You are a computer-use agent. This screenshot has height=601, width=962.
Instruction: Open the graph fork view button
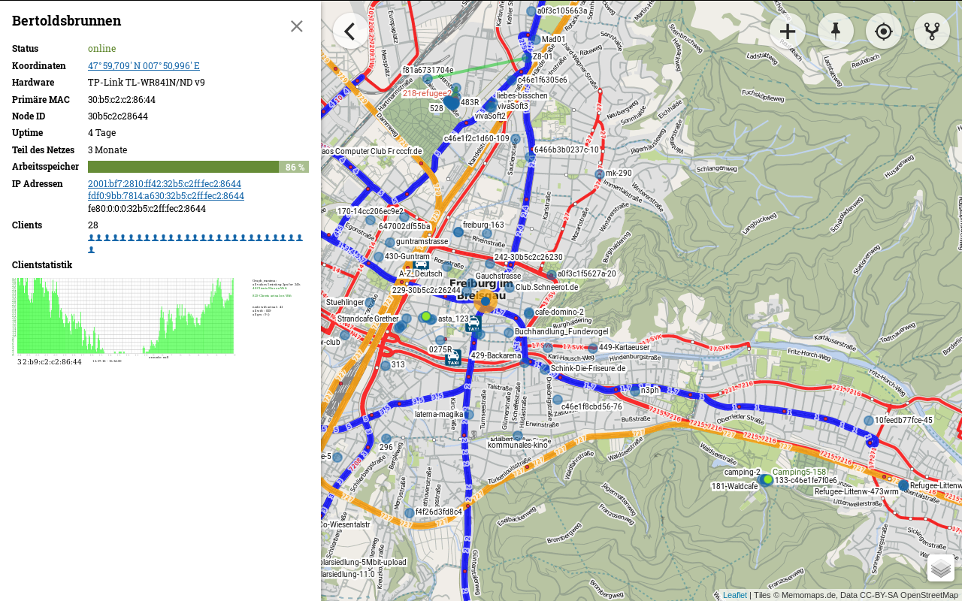click(932, 31)
